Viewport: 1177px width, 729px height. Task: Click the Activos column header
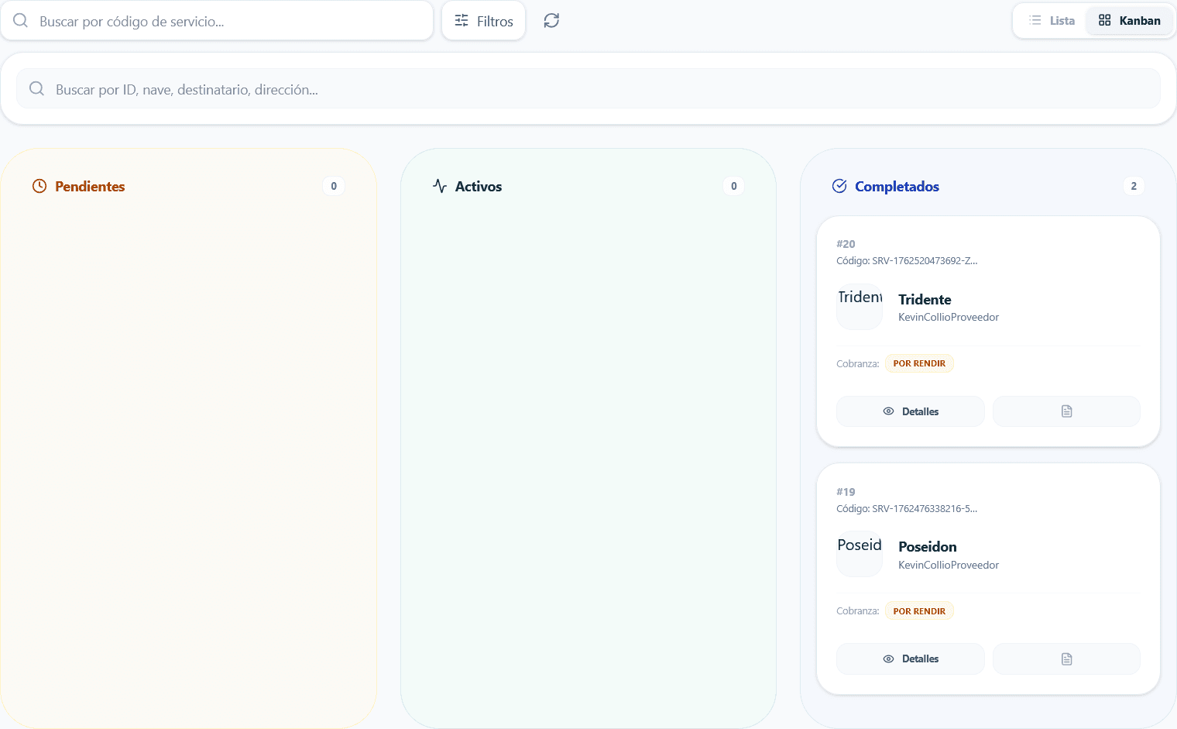pos(479,187)
